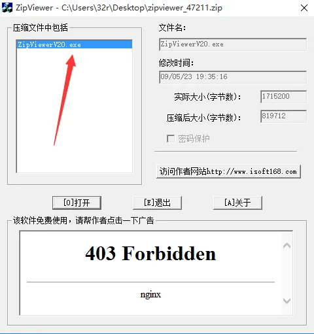Click the down arrow of the ad pane scrollbar
The width and height of the screenshot is (314, 334).
point(287,301)
